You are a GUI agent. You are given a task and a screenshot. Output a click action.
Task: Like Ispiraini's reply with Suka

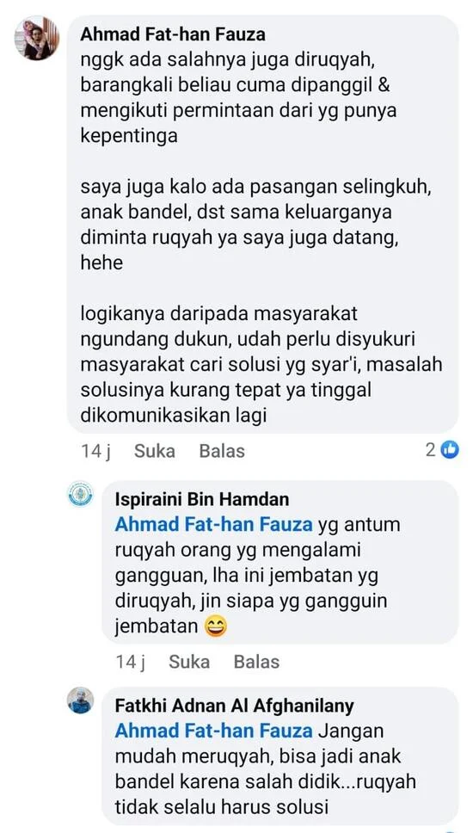[x=189, y=662]
